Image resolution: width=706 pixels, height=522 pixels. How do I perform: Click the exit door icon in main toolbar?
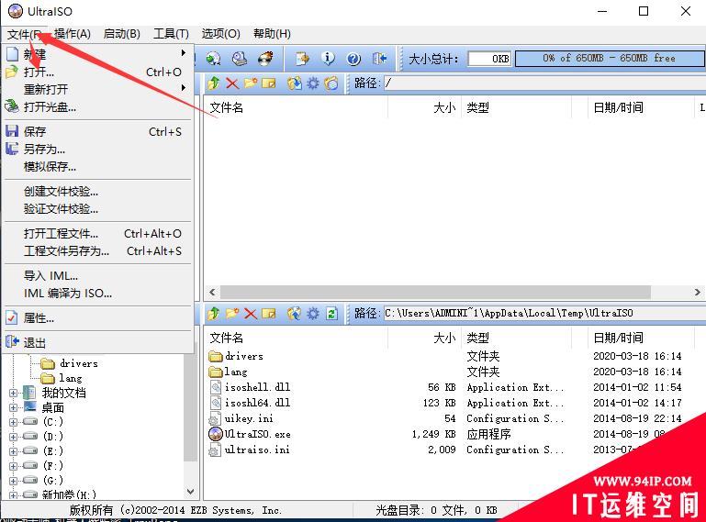click(379, 59)
